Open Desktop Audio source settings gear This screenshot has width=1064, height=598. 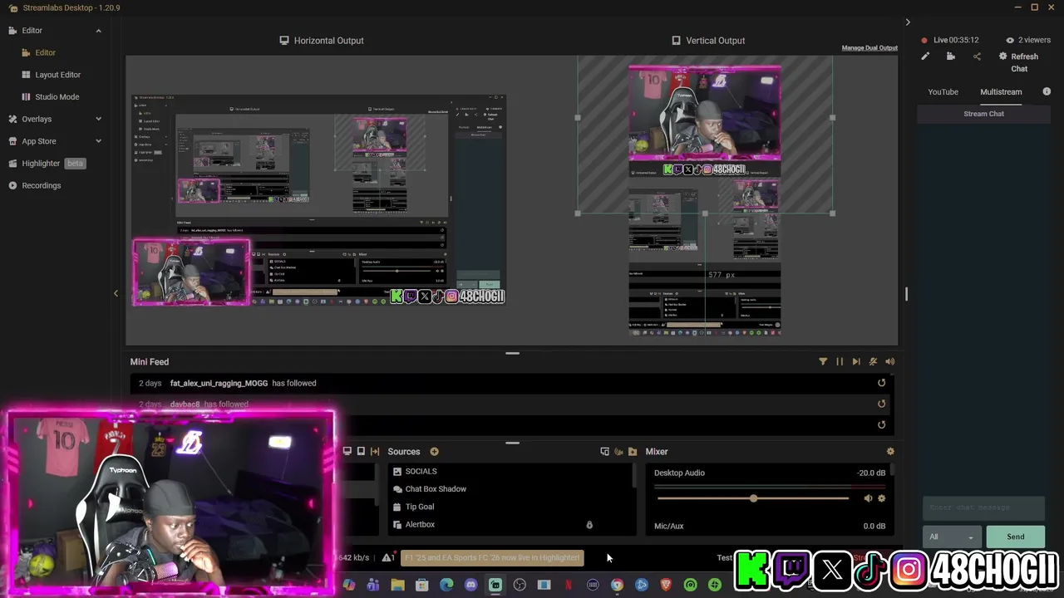881,498
